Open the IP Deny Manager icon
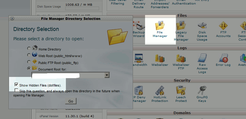Screen dimensions: 246x119 click(x=139, y=90)
